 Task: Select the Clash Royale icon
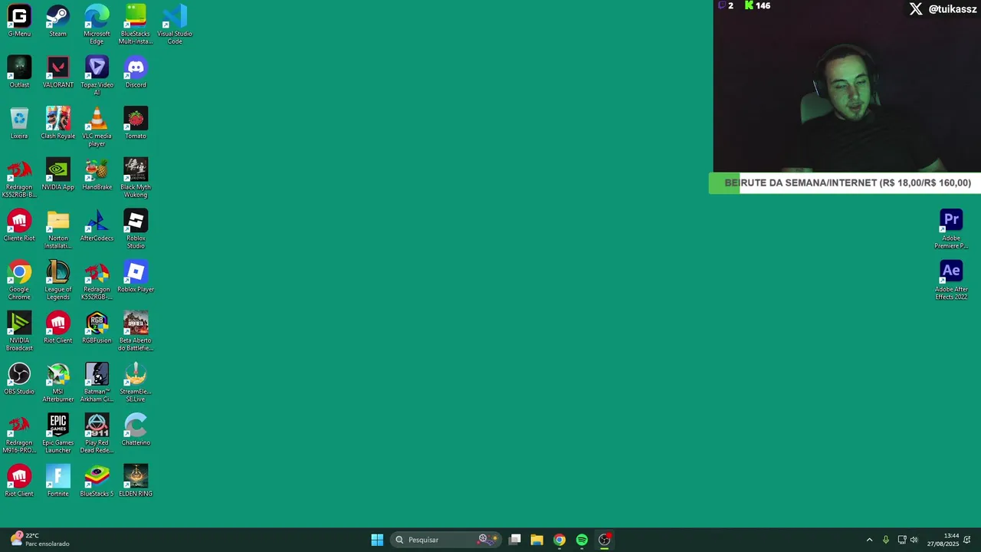click(x=58, y=123)
